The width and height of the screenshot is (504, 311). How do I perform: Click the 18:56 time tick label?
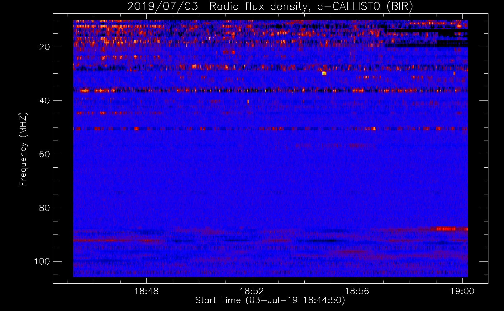[x=357, y=291]
